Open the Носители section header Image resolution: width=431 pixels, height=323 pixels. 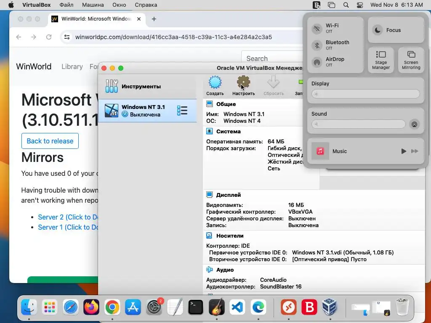(x=230, y=236)
